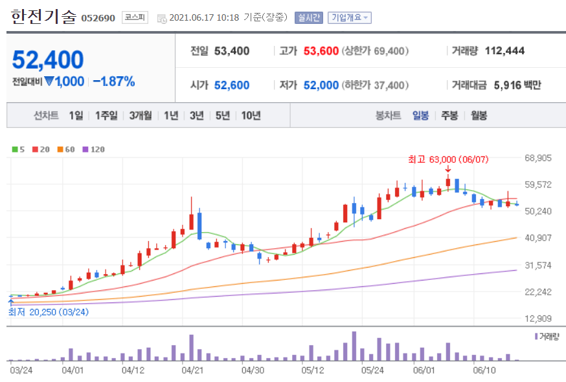566x382 pixels.
Task: Click the 04/21 date axis label
Action: [x=192, y=370]
